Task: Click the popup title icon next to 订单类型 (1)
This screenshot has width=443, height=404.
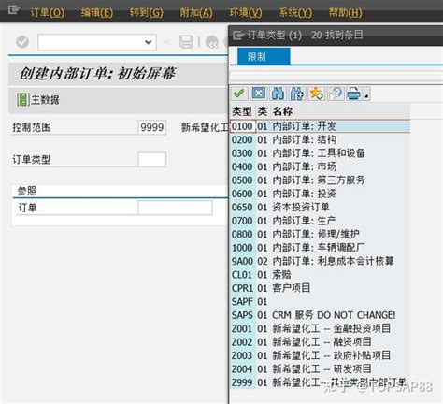Action: point(238,35)
